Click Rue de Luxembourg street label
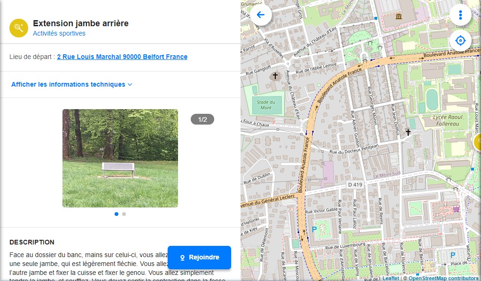 click(345, 246)
